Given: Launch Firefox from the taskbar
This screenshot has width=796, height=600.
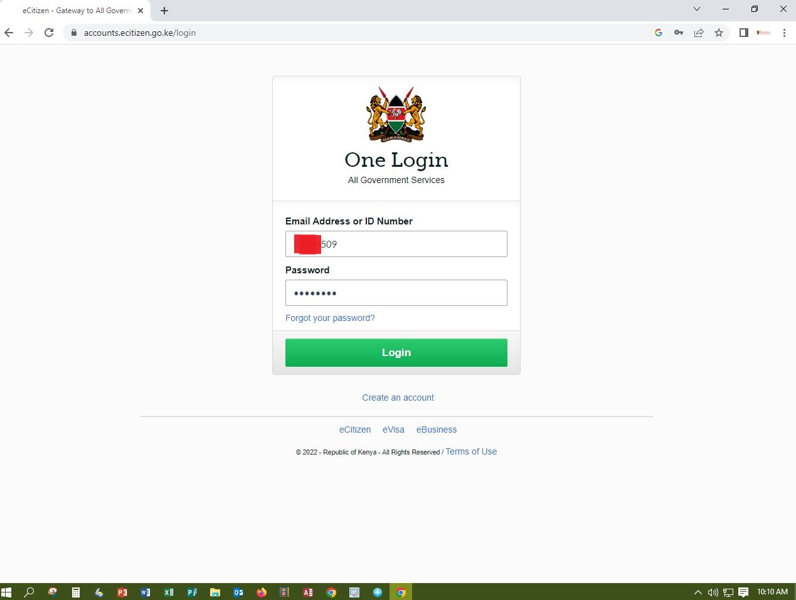Looking at the screenshot, I should [x=262, y=592].
